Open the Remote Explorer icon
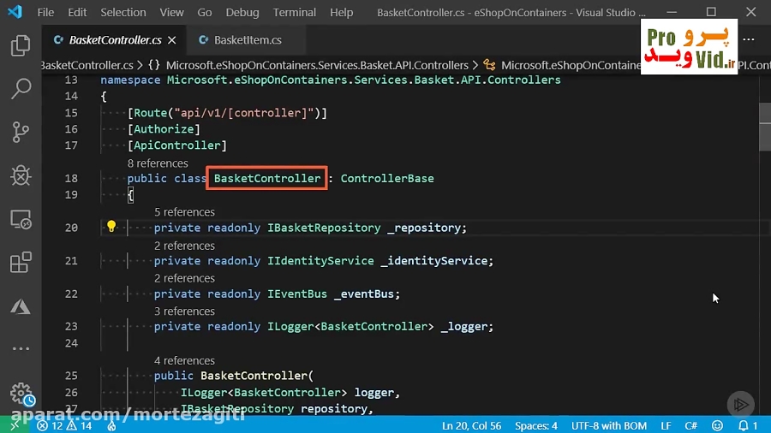Viewport: 771px width, 433px height. (x=21, y=219)
